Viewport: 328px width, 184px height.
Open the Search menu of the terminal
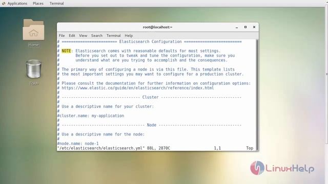tap(97, 35)
